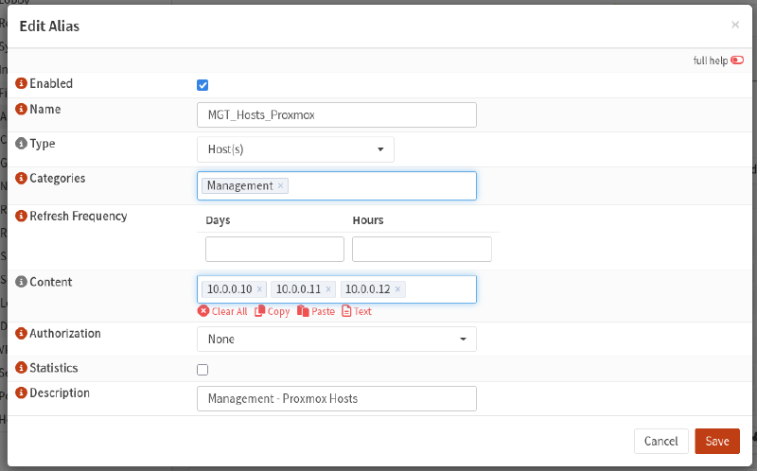Screen dimensions: 757x471
Task: Click the info icon next to Enabled
Action: point(21,83)
